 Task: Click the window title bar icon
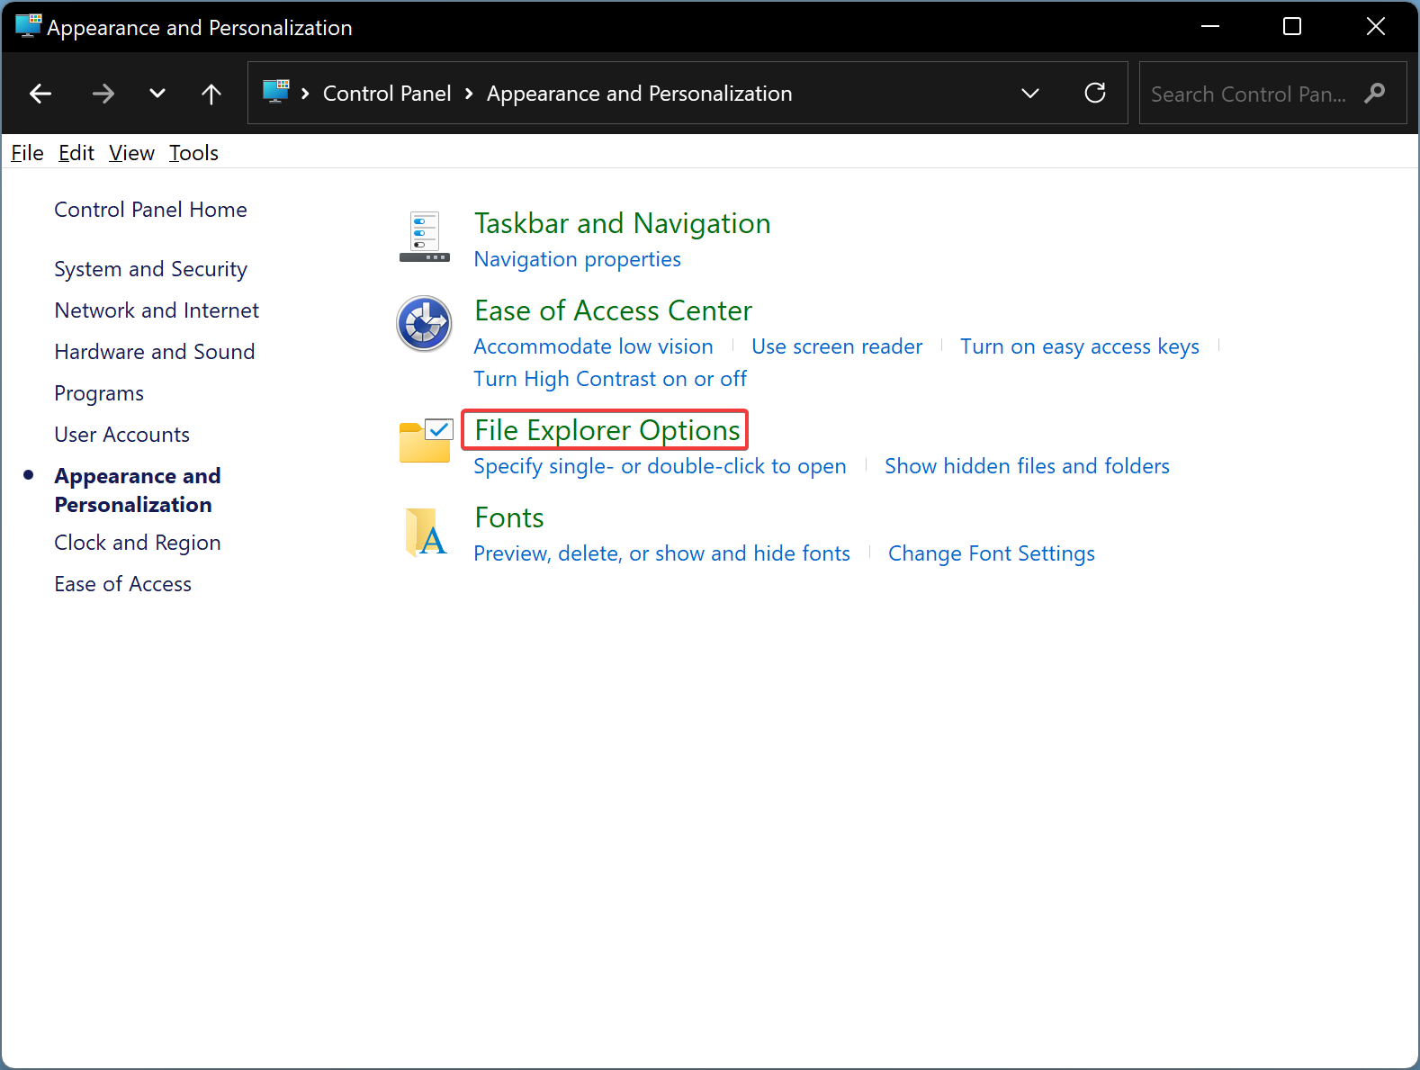click(28, 26)
